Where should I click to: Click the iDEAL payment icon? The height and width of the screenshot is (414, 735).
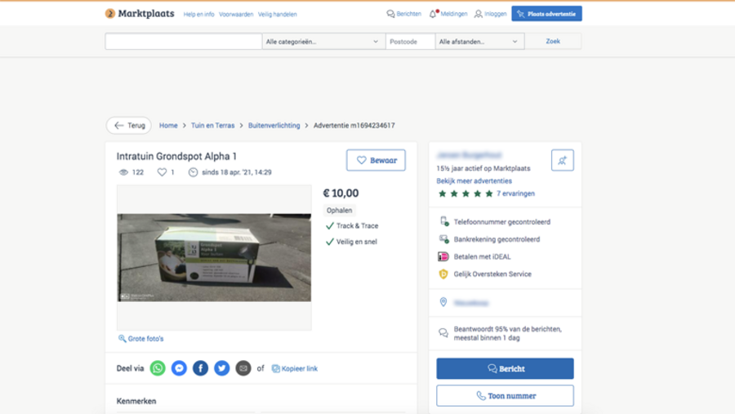tap(443, 256)
